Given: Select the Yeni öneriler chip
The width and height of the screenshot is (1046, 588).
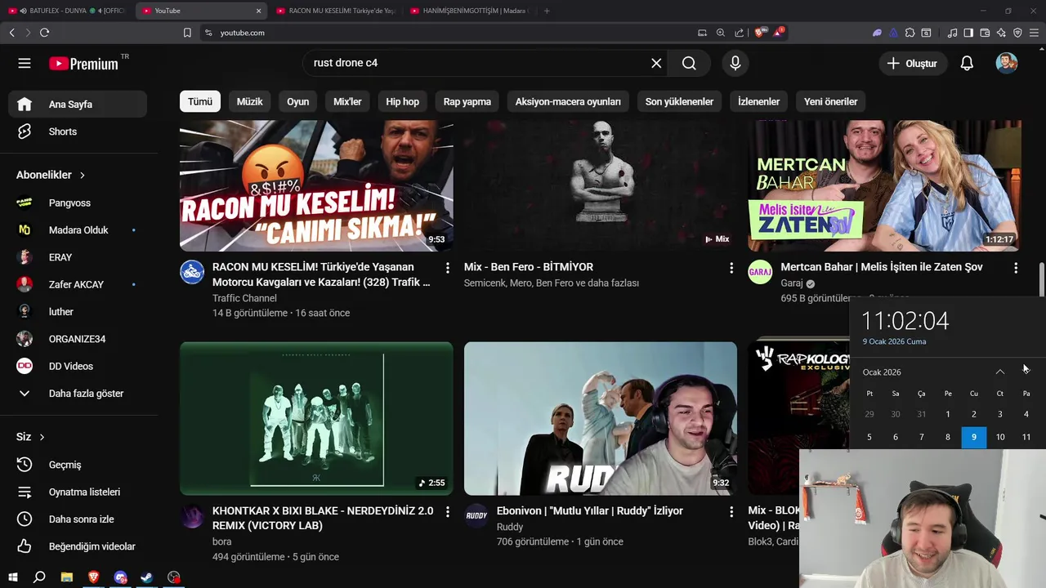Looking at the screenshot, I should pos(831,101).
